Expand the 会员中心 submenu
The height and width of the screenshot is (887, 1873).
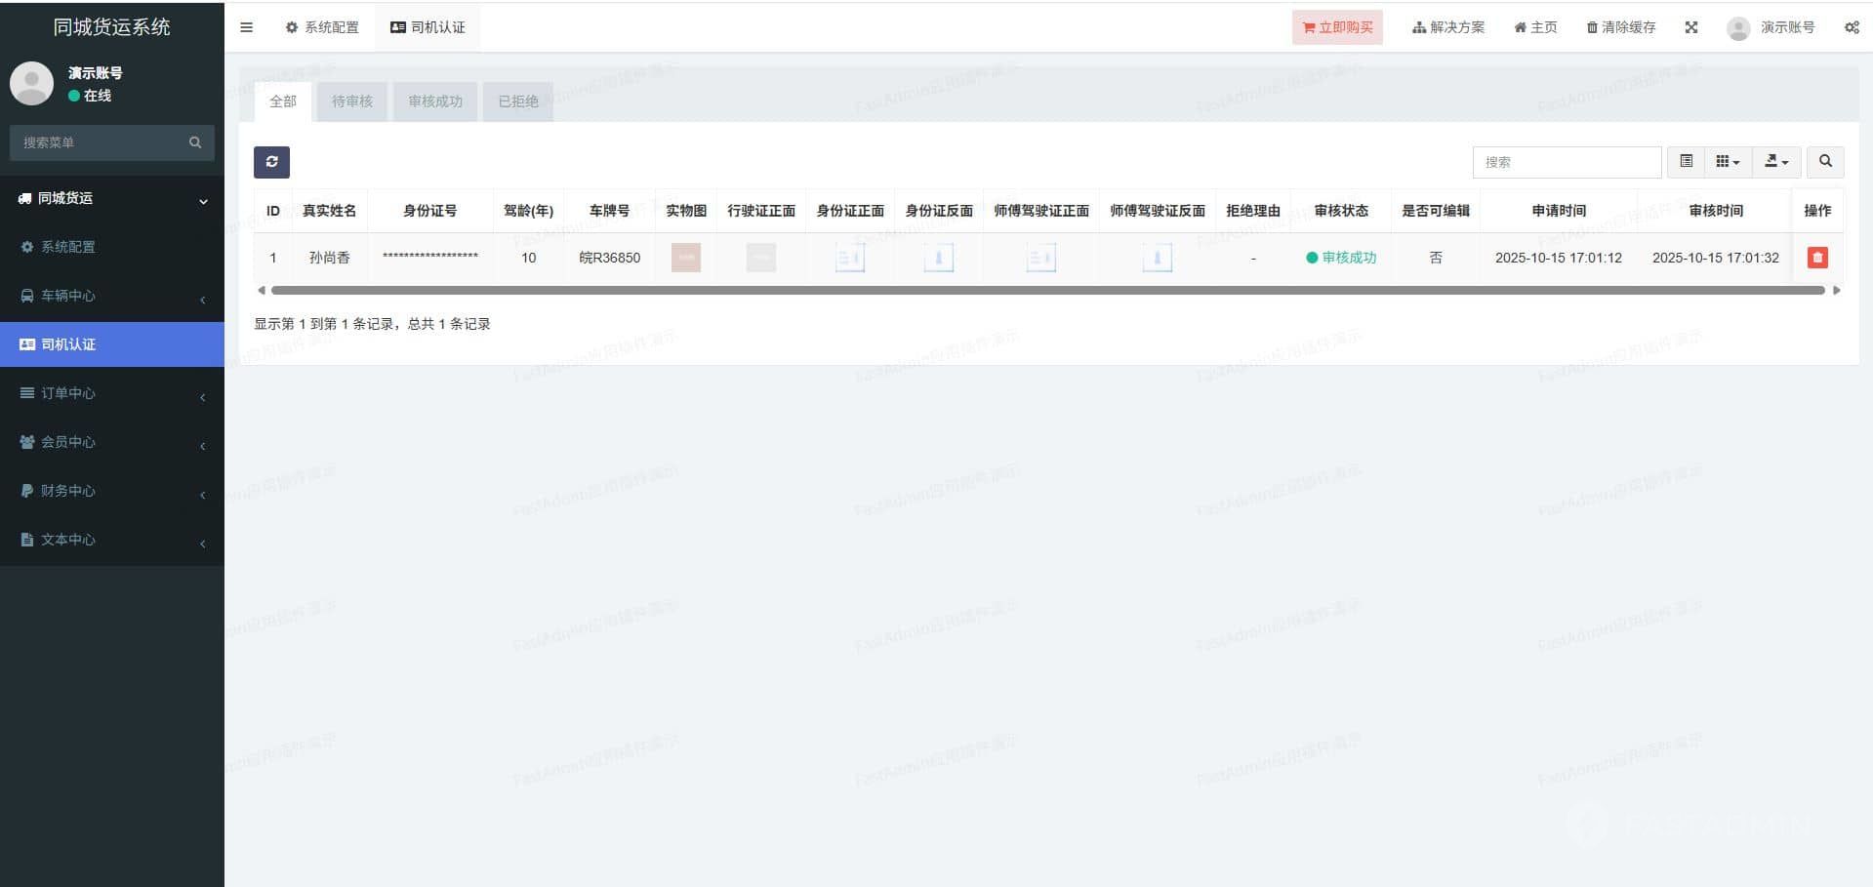coord(112,442)
